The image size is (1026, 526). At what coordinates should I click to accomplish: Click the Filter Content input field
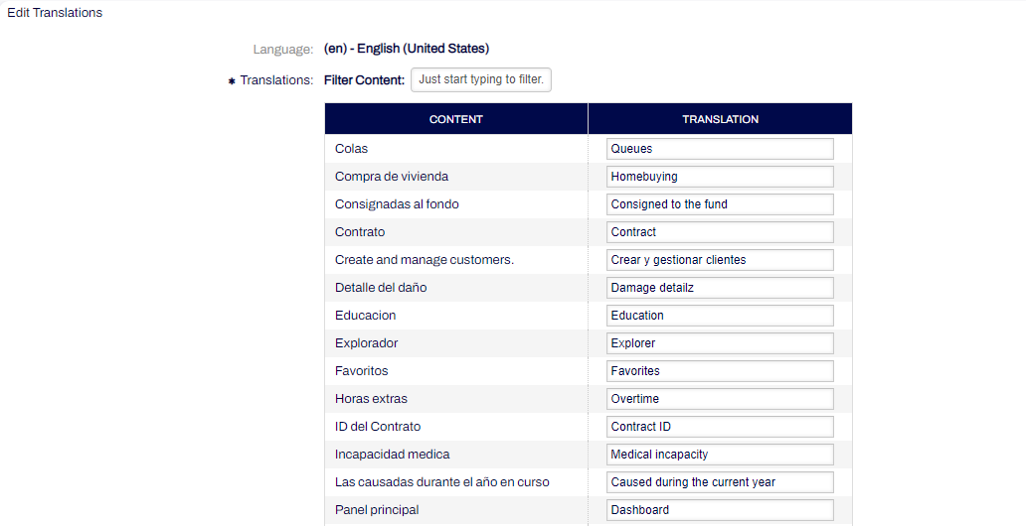(x=481, y=79)
